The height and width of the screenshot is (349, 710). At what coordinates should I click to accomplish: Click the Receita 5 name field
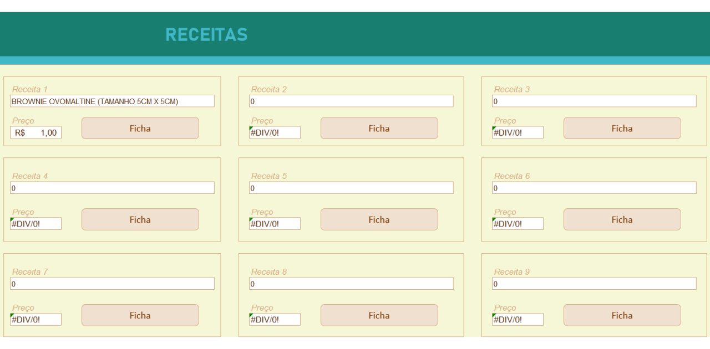pyautogui.click(x=351, y=188)
